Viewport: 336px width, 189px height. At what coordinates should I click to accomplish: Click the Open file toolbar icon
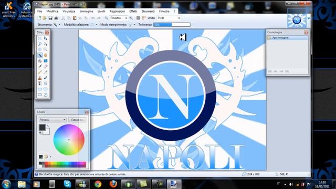pyautogui.click(x=45, y=18)
